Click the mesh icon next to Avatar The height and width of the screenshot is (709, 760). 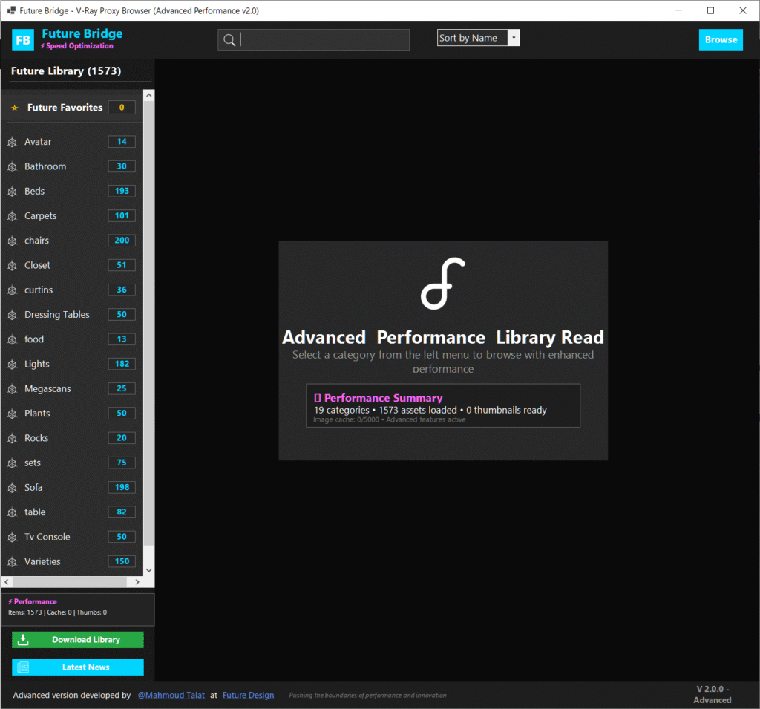(x=12, y=142)
